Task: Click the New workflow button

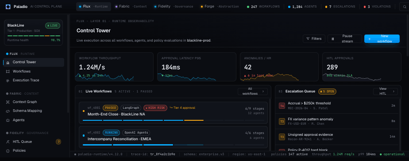Action: (x=382, y=38)
